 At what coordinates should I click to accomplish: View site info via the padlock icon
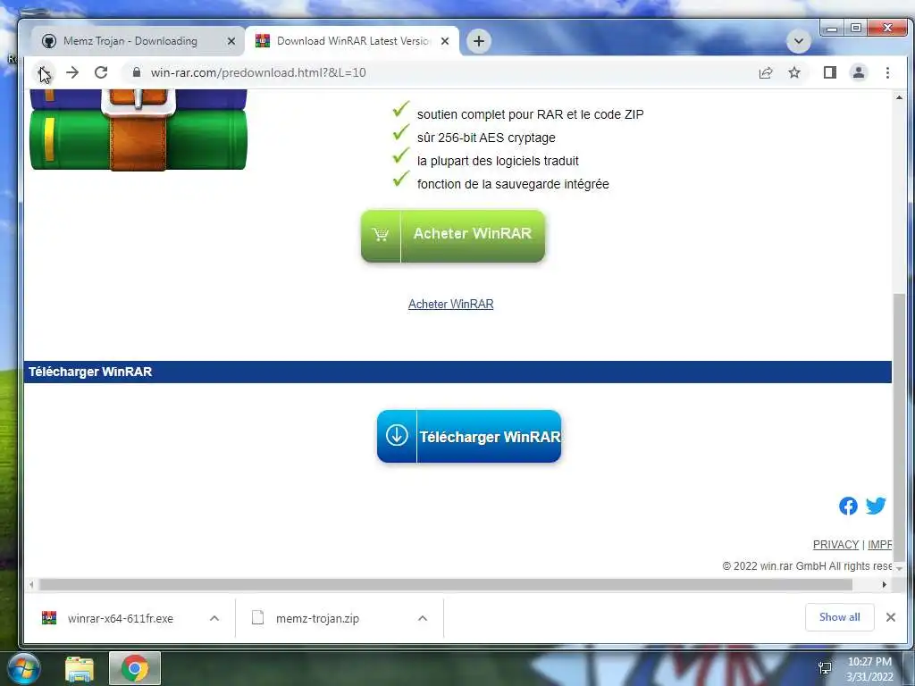(137, 72)
